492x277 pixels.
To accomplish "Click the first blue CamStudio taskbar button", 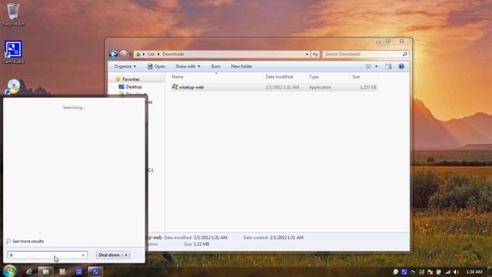I will pyautogui.click(x=78, y=272).
